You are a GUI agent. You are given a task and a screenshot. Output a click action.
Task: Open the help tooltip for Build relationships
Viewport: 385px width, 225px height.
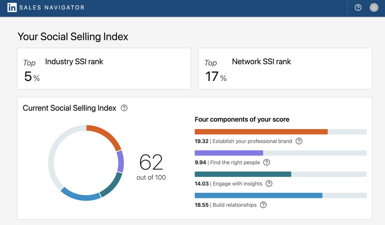[x=263, y=205]
